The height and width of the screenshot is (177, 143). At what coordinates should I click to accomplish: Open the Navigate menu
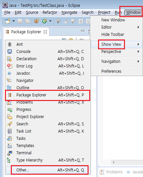(x=70, y=13)
